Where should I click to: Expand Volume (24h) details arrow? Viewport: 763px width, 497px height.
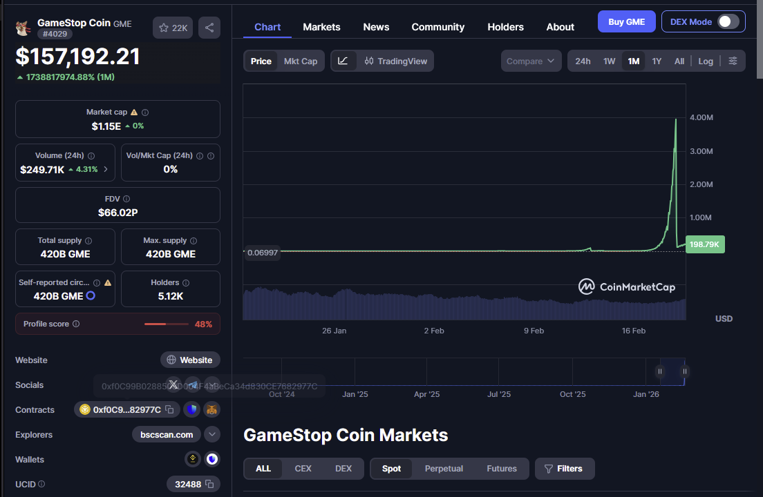106,169
